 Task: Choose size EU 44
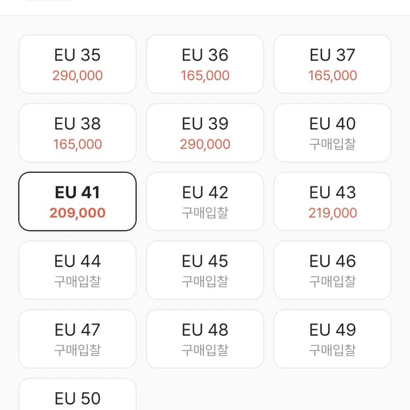[x=77, y=270]
